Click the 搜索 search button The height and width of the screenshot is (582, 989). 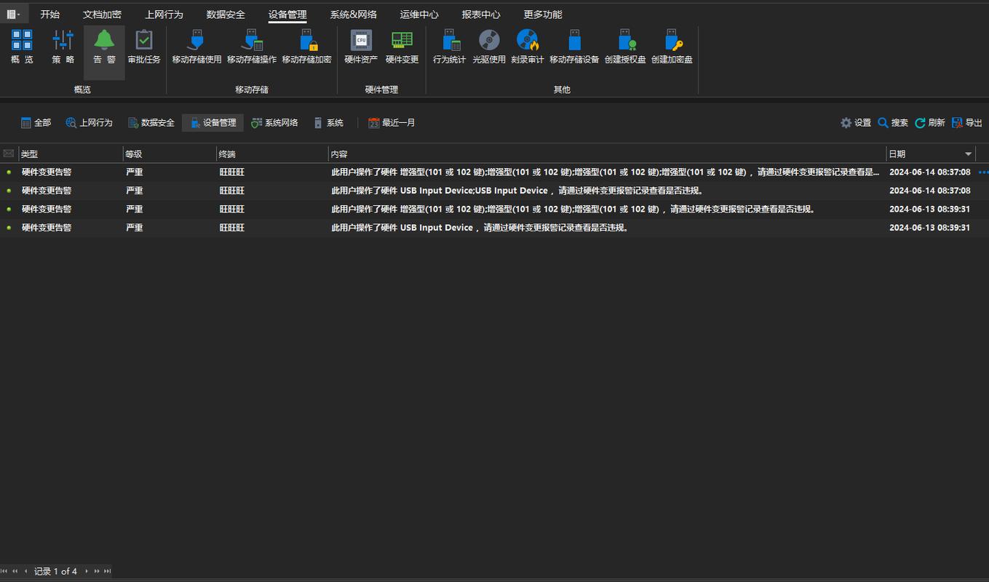893,123
